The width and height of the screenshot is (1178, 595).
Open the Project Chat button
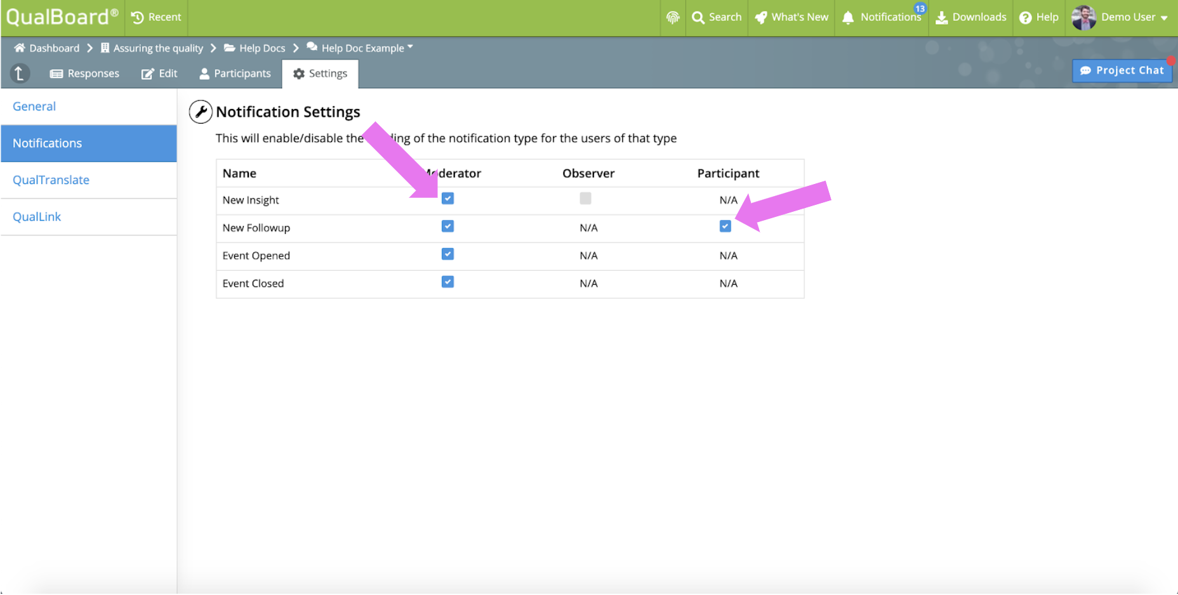point(1122,70)
